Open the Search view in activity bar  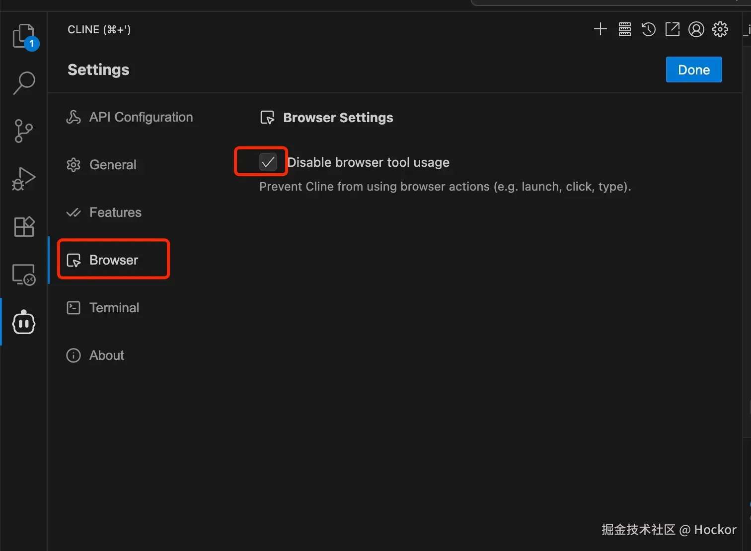(24, 83)
